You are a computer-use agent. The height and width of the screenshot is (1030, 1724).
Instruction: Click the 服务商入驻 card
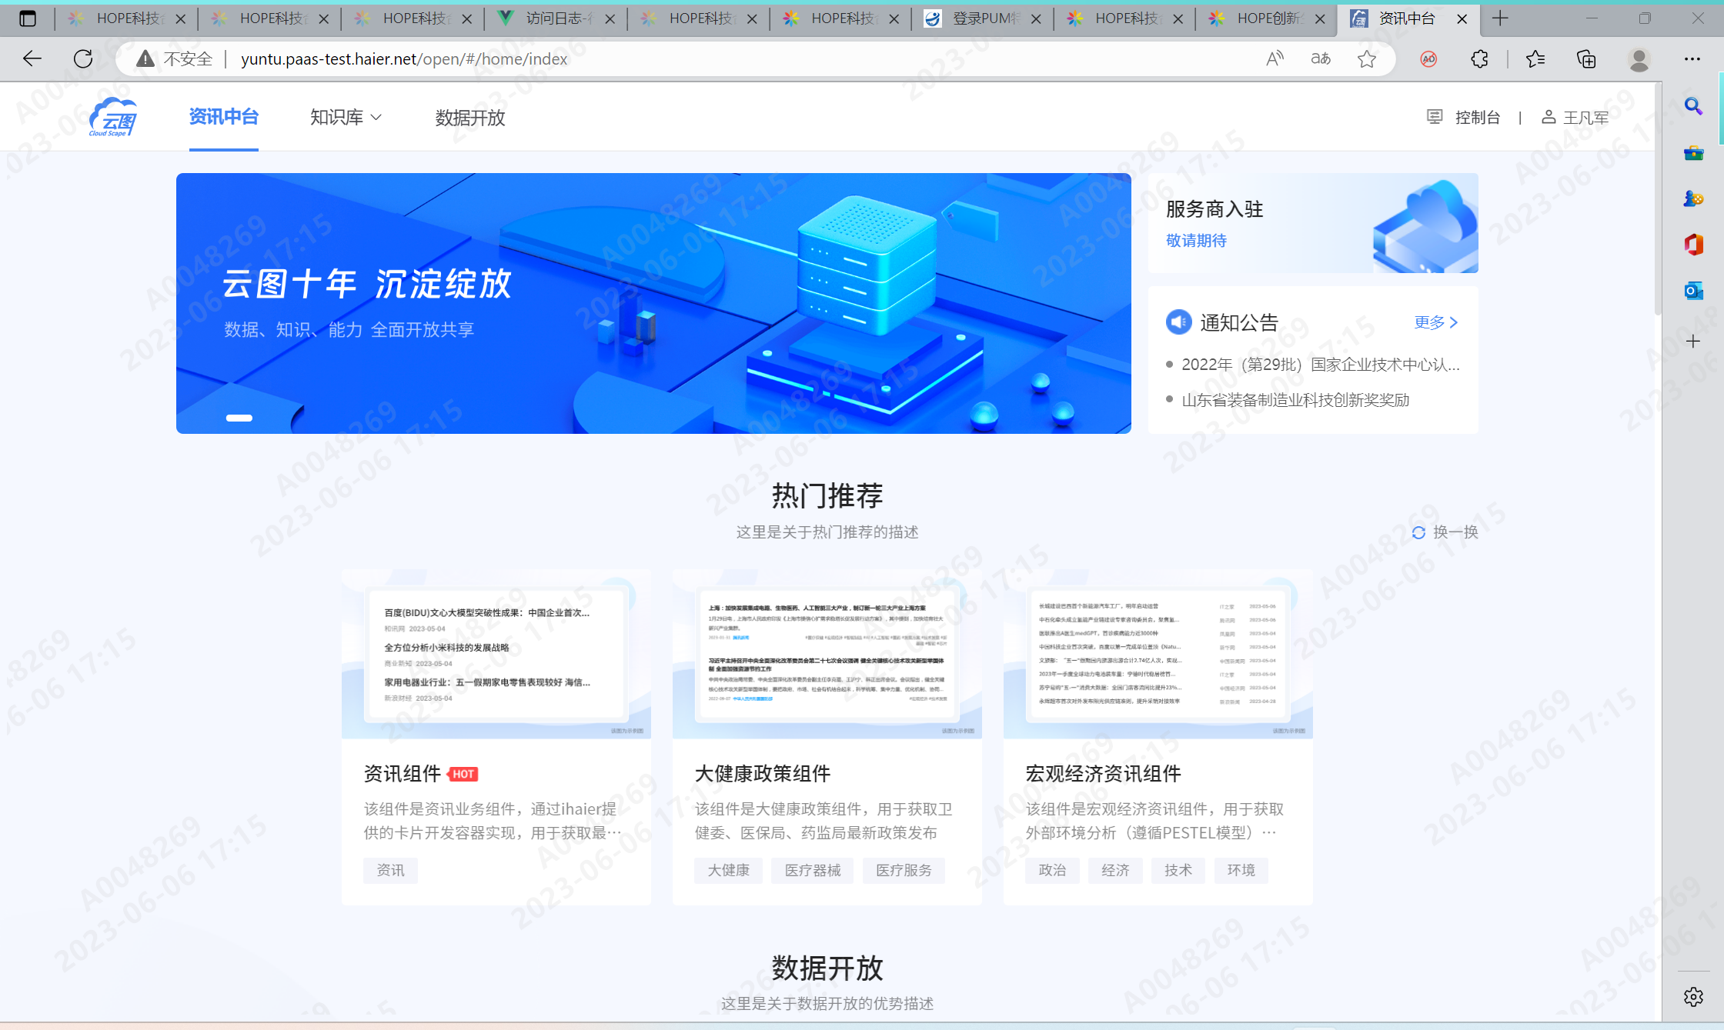(x=1313, y=223)
